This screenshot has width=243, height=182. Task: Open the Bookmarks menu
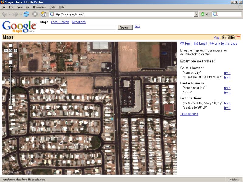click(x=39, y=7)
